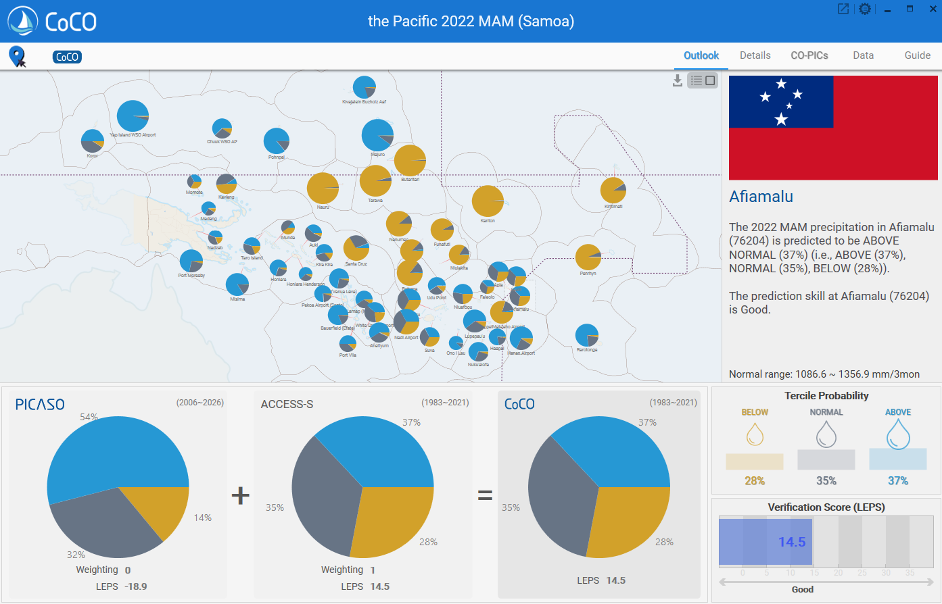Open the settings gear in title bar
This screenshot has height=604, width=942.
864,9
